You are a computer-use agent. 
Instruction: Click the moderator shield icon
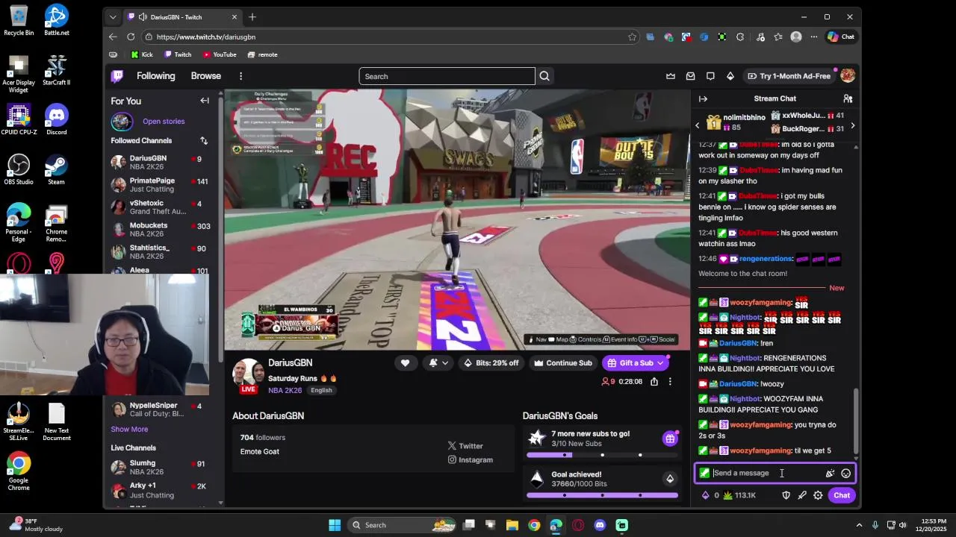(x=786, y=495)
